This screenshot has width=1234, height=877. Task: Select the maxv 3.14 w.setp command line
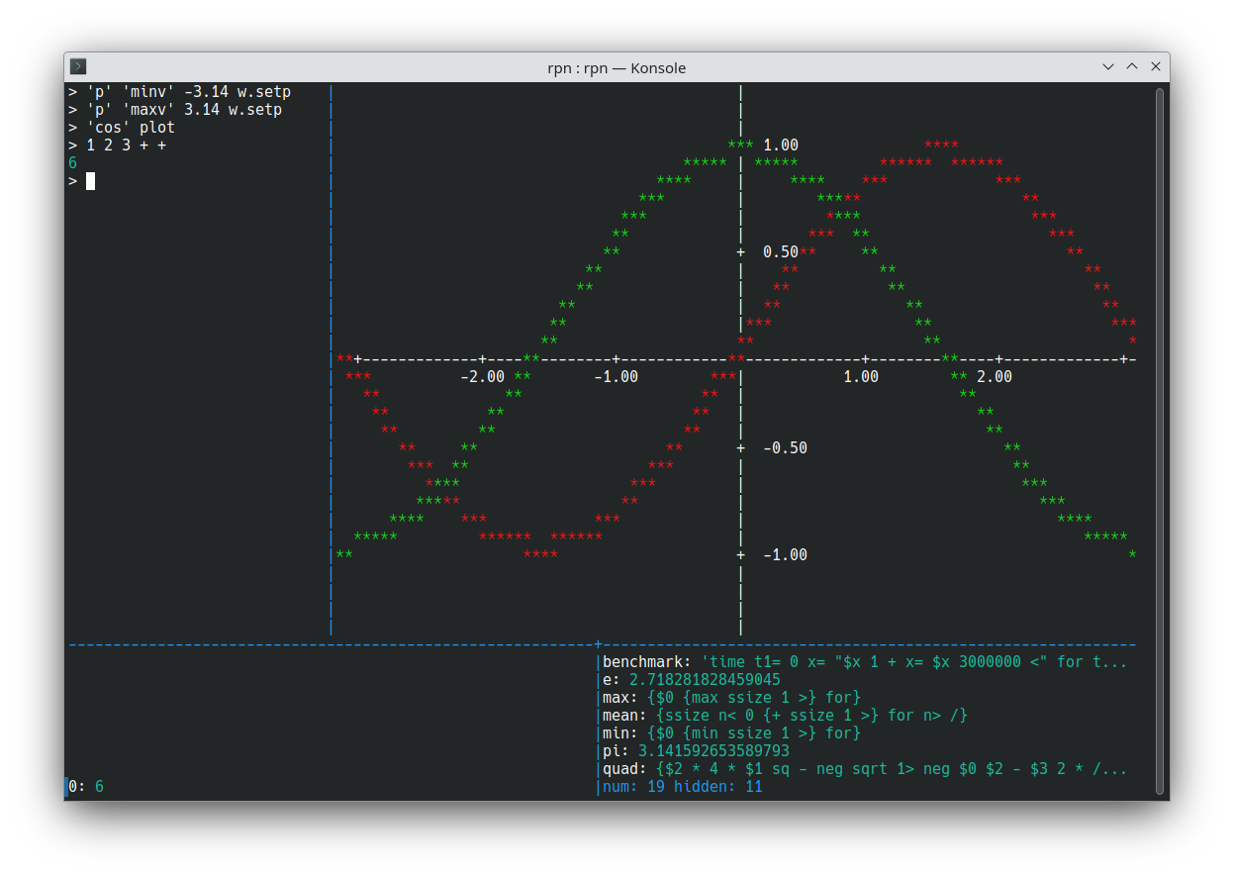pos(175,110)
